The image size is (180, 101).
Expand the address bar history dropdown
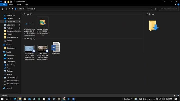tap(151, 9)
